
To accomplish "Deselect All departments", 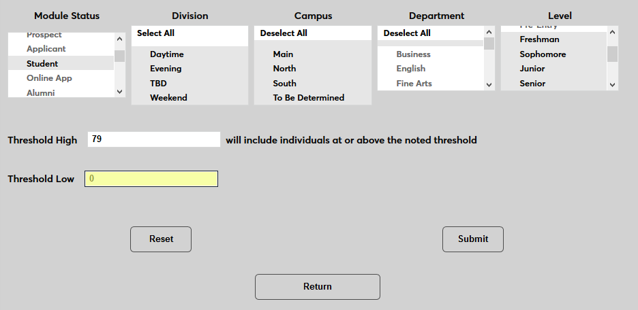I will 407,33.
